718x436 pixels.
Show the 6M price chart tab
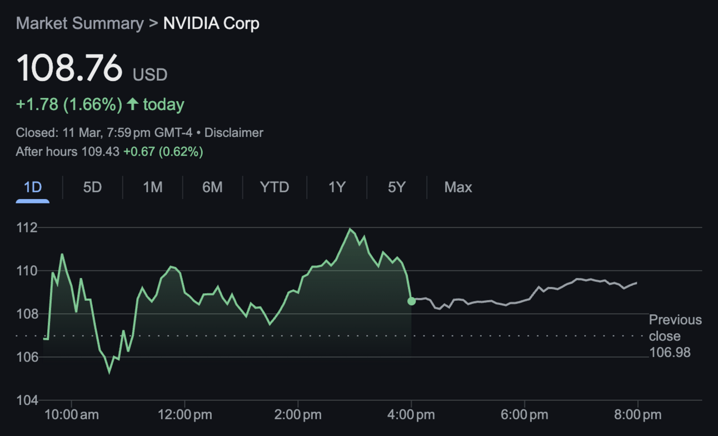pos(212,187)
